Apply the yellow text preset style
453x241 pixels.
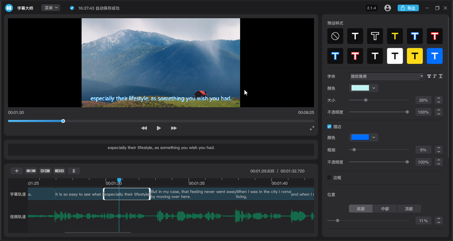395,36
